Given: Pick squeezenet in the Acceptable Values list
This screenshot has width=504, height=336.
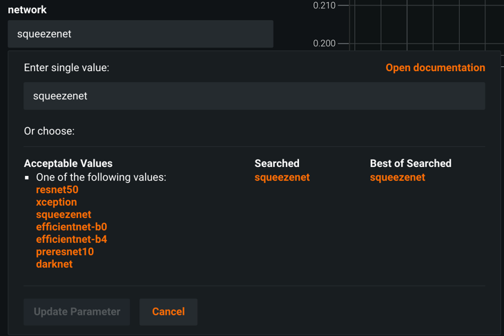Looking at the screenshot, I should tap(64, 215).
